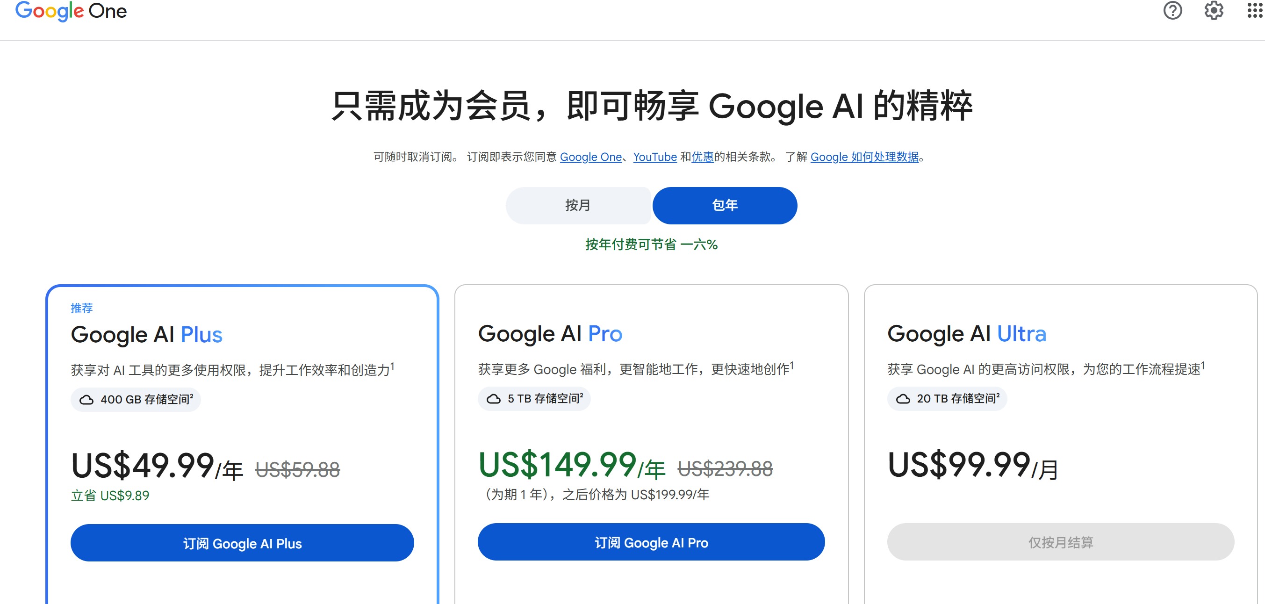Open the help question mark icon
This screenshot has width=1265, height=604.
click(x=1173, y=10)
